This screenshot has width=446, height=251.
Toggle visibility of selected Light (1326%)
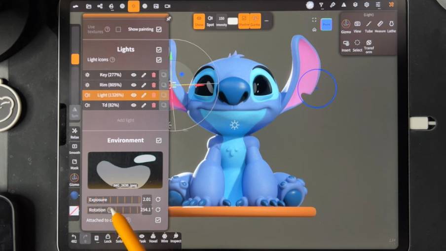133,95
